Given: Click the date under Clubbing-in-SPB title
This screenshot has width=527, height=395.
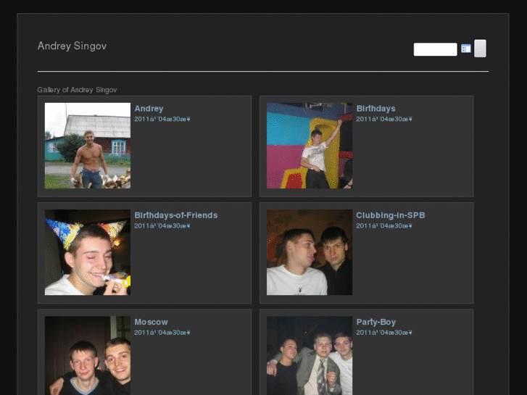Looking at the screenshot, I should (x=383, y=225).
